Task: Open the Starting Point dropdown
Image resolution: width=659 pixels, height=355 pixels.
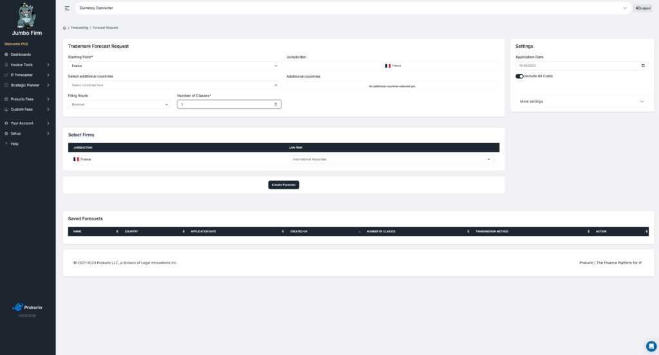Action: (x=174, y=66)
